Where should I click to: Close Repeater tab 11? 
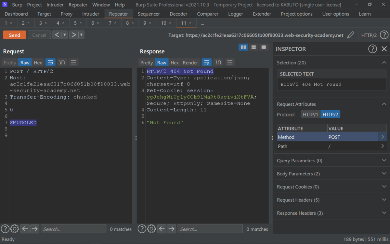click(x=190, y=23)
